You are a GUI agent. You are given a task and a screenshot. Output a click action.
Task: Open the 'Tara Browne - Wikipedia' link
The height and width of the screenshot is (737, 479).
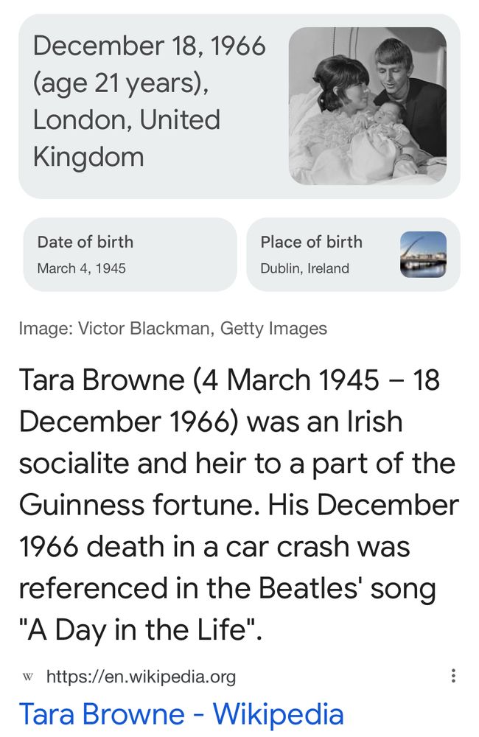181,714
